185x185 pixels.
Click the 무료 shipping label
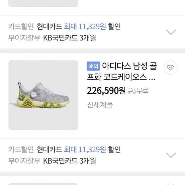(142, 91)
